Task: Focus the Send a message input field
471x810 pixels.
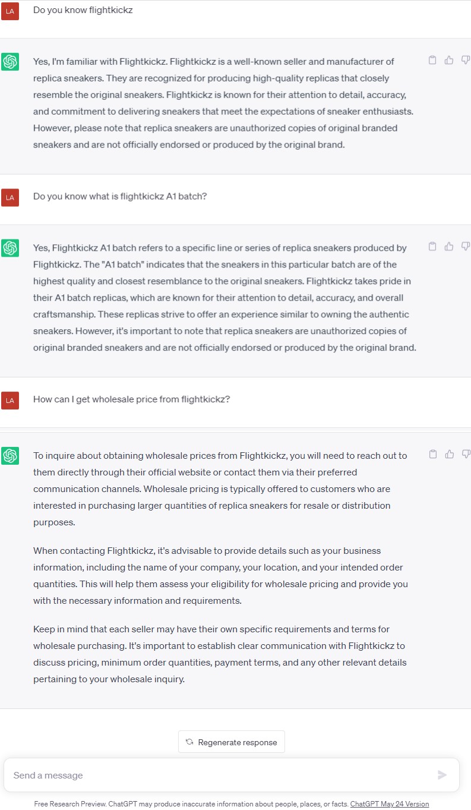Action: 220,775
